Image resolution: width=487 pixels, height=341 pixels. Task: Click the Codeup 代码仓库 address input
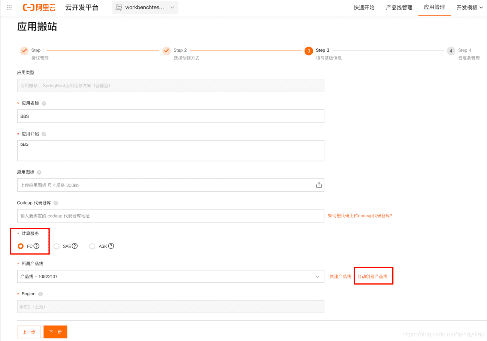click(x=170, y=216)
